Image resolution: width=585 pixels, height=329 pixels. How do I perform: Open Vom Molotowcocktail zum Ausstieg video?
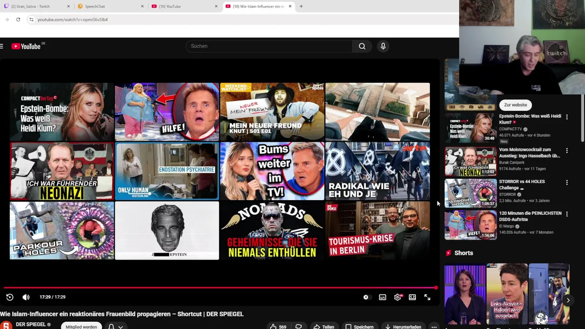pos(529,153)
